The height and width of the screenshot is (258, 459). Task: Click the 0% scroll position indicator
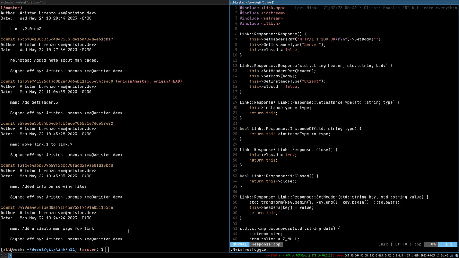coord(433,244)
